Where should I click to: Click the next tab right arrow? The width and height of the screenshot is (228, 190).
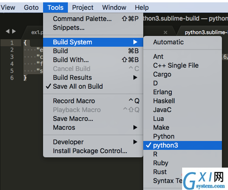14,31
